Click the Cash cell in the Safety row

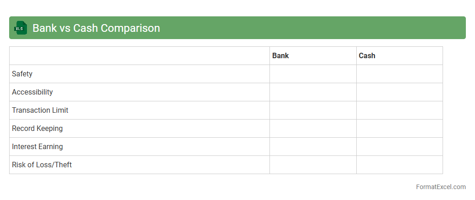(x=399, y=74)
